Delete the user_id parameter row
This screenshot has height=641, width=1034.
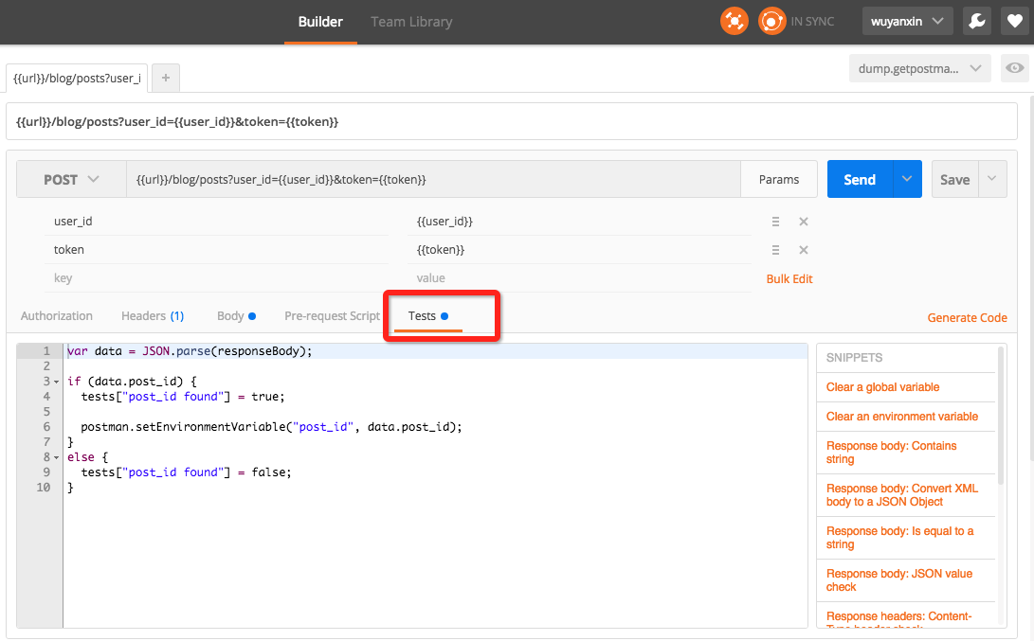803,222
